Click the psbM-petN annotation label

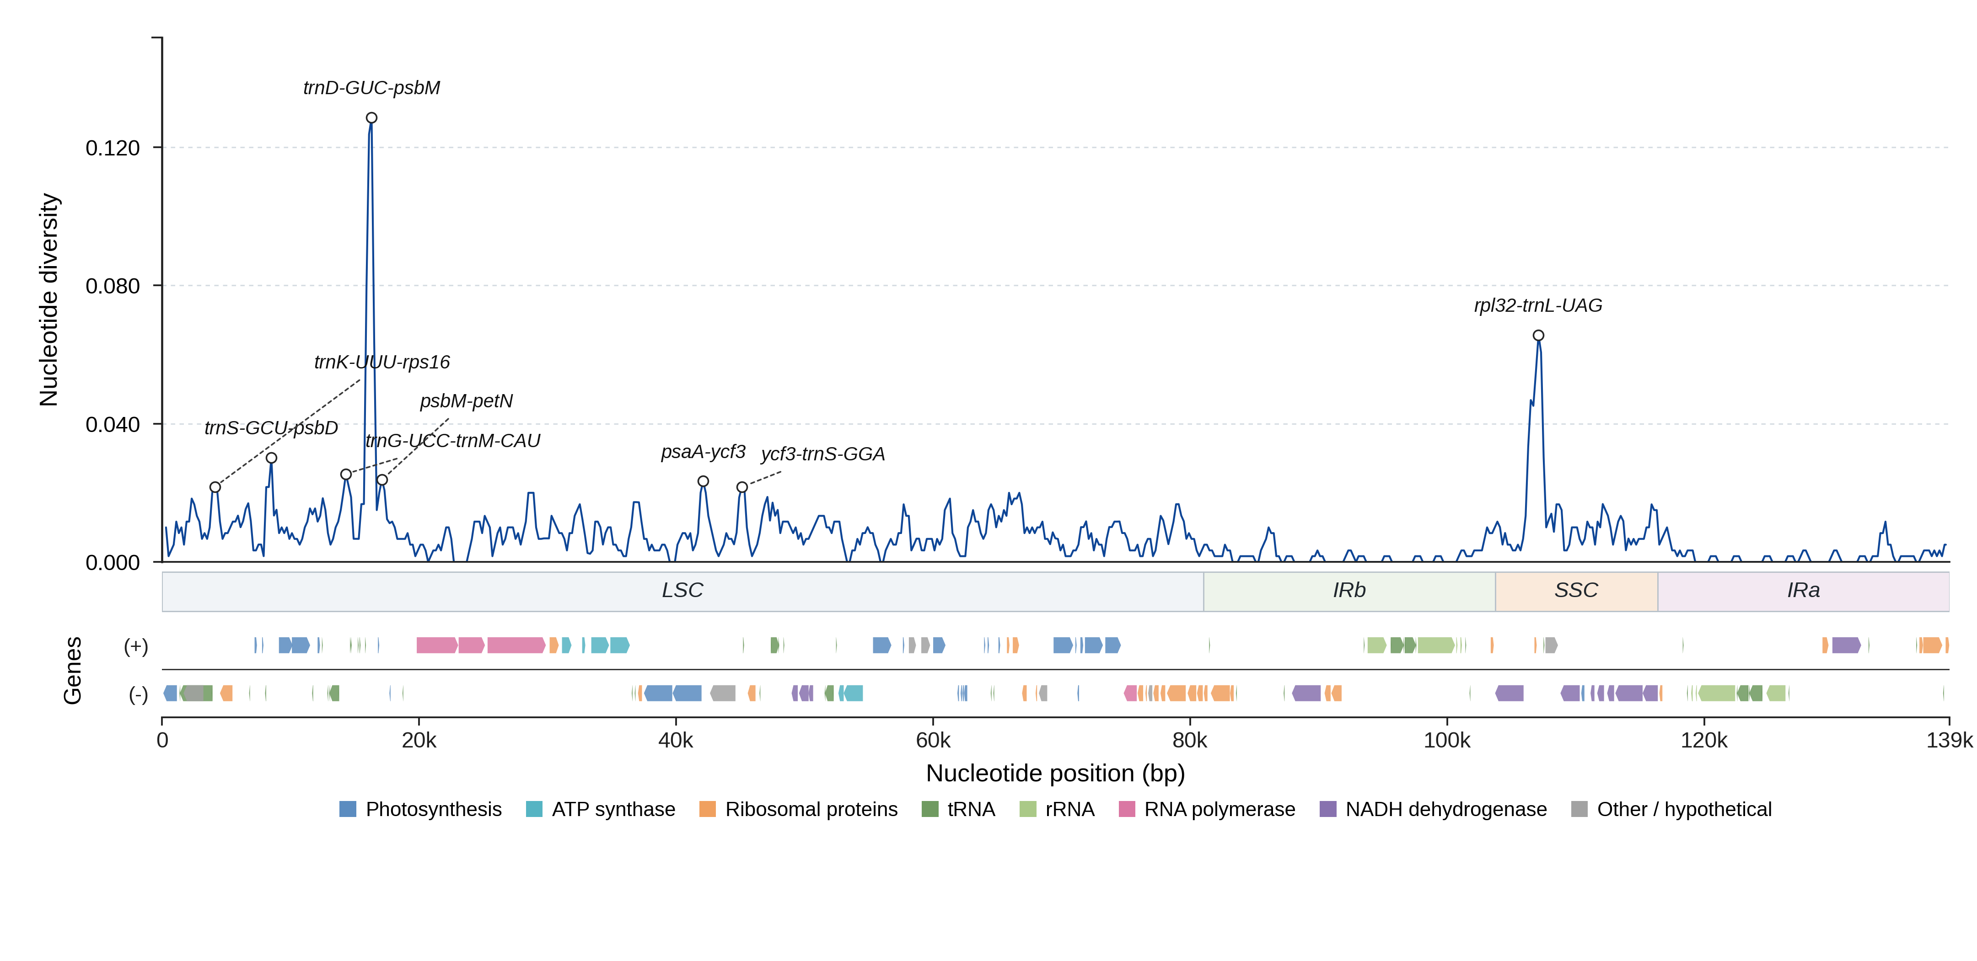tap(466, 401)
